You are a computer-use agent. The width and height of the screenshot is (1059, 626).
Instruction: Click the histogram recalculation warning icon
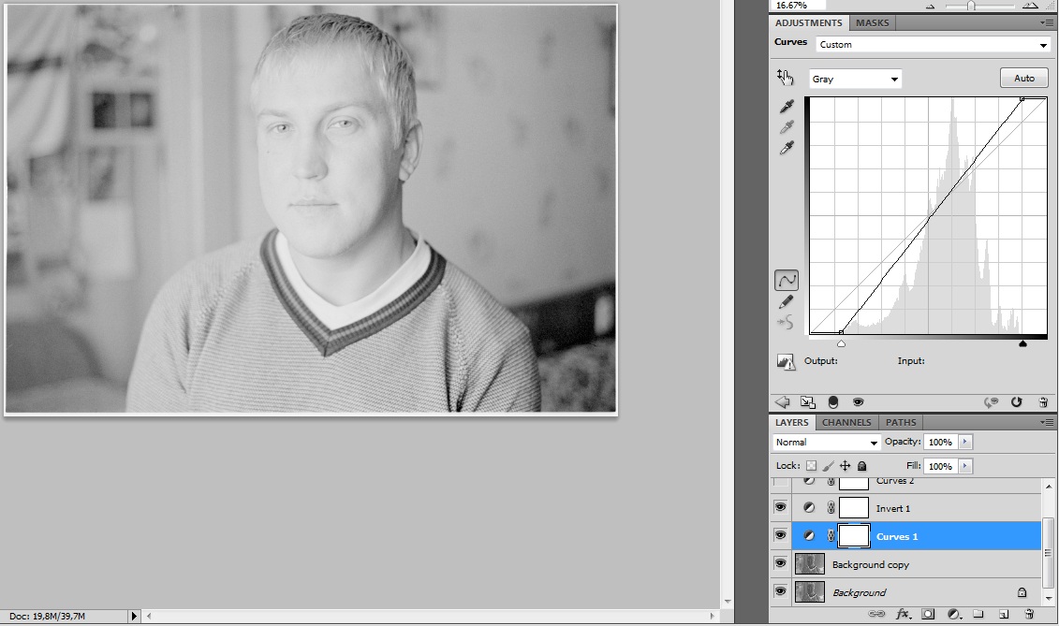point(786,361)
